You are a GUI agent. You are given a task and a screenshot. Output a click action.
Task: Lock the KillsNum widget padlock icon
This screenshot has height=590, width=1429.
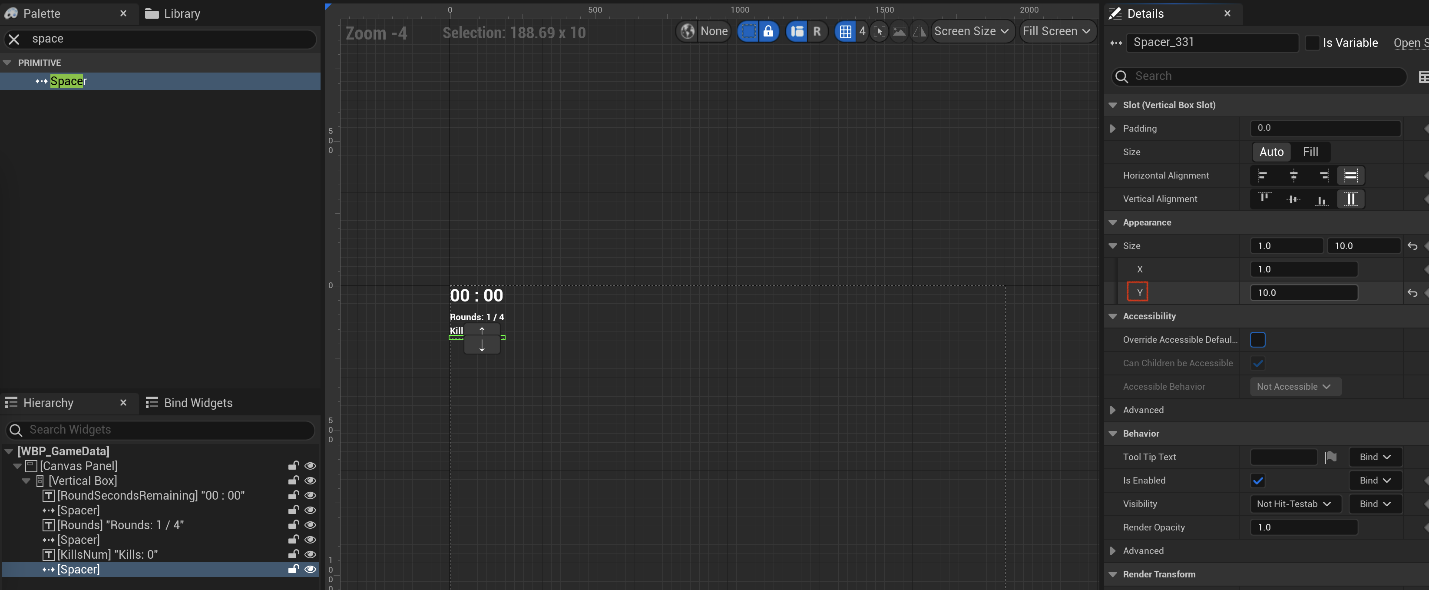coord(294,554)
